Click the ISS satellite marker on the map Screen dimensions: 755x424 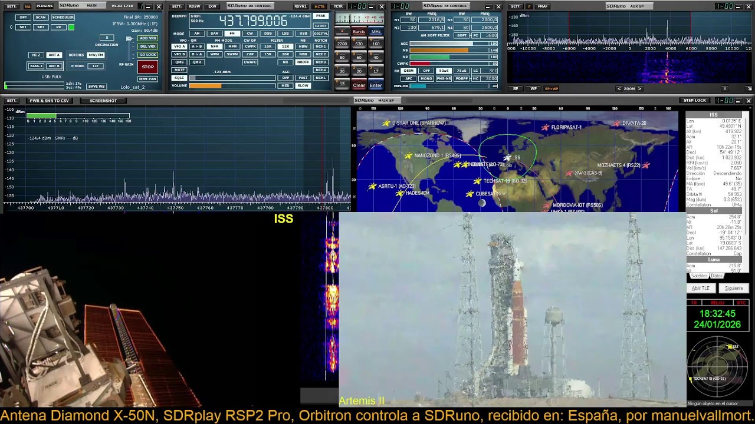(x=507, y=158)
